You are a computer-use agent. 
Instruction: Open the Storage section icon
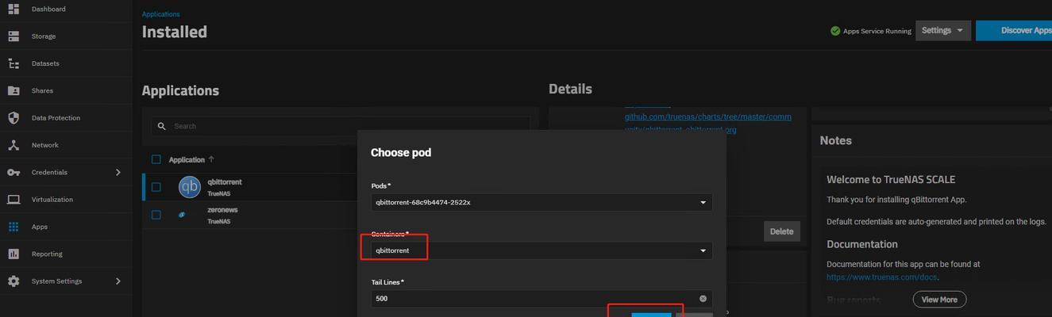pos(13,36)
